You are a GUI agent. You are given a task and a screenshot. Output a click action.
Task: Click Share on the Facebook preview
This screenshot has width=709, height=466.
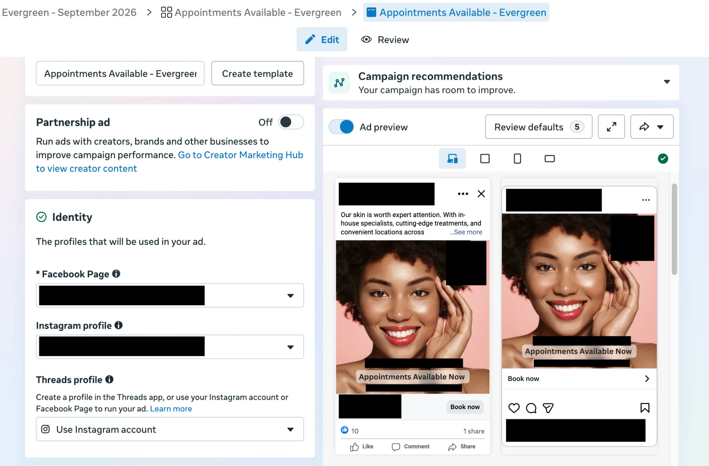462,446
